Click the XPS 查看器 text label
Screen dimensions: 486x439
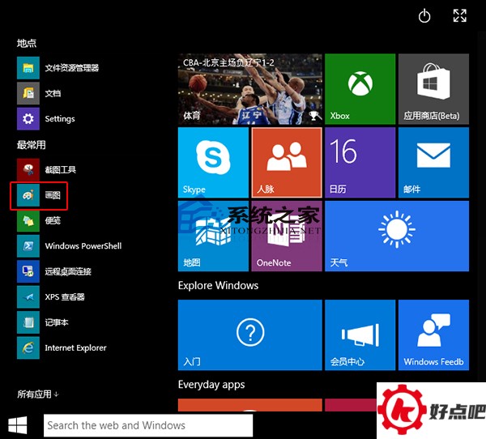[65, 297]
